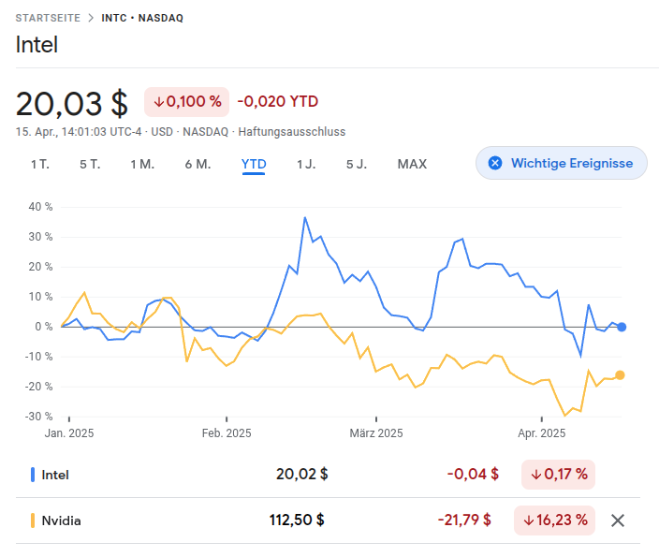Click the 40 % y-axis label

coord(40,207)
